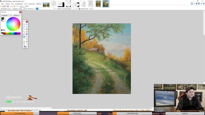Click the add-color-to-palette icon
Viewport: 205px width, 115px height.
pyautogui.click(x=2, y=30)
